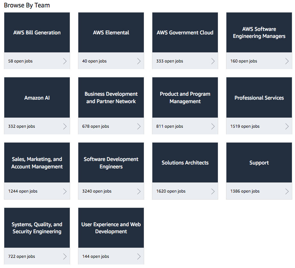
Task: Click the '722 open jobs' text
Action: pos(21,257)
